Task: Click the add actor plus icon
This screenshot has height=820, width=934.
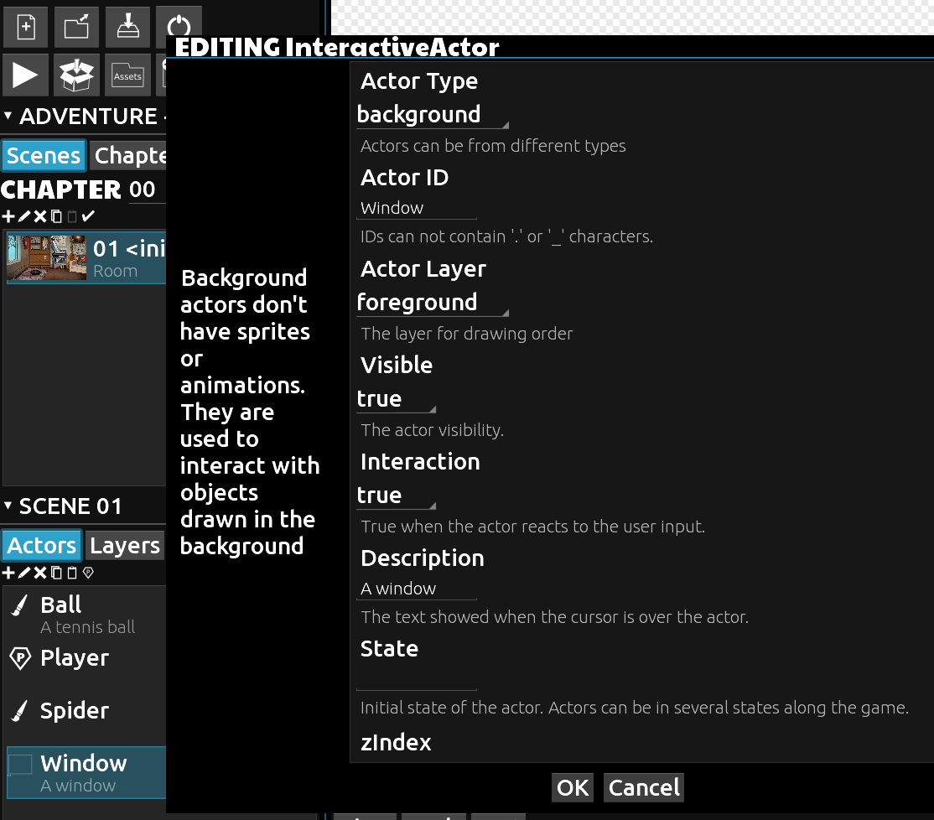Action: 8,573
